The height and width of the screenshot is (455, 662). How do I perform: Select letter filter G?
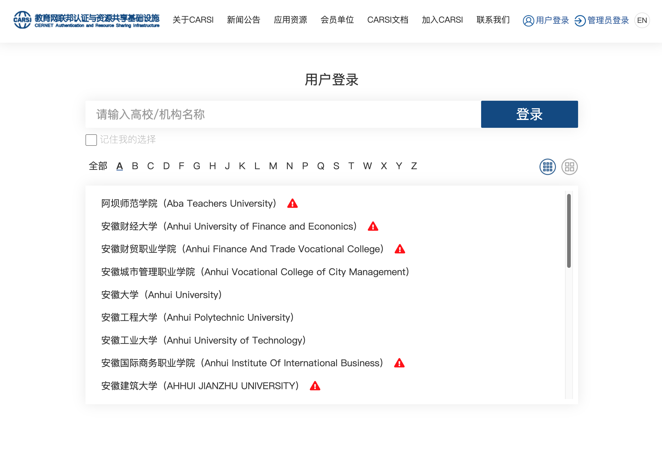pos(197,166)
